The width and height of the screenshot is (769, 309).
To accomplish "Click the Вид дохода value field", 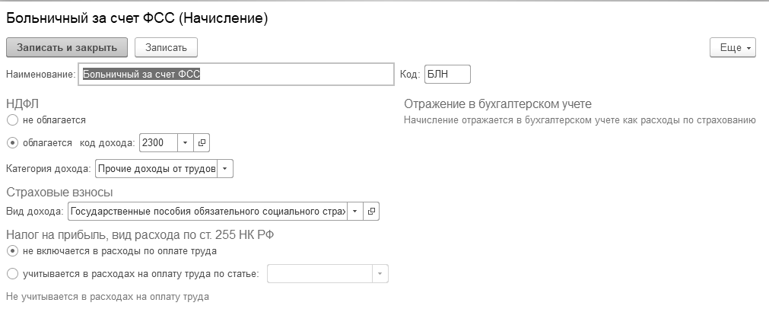I will tap(207, 211).
